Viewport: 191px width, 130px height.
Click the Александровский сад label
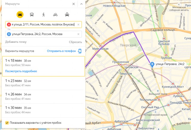click(148, 121)
